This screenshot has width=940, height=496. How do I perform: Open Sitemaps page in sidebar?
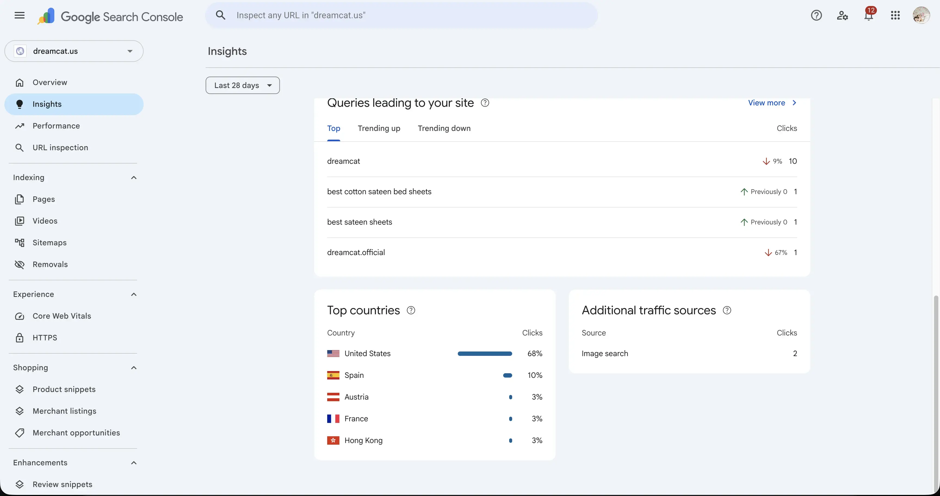(x=74, y=243)
